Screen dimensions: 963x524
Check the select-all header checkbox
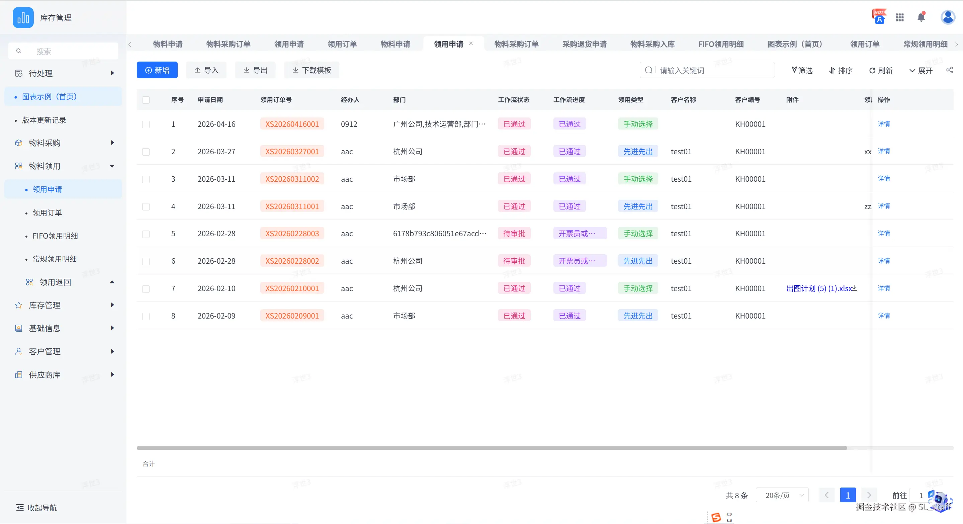pyautogui.click(x=146, y=100)
